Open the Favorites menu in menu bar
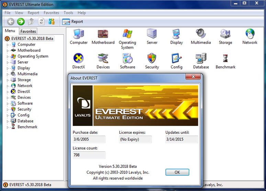 click(x=52, y=13)
